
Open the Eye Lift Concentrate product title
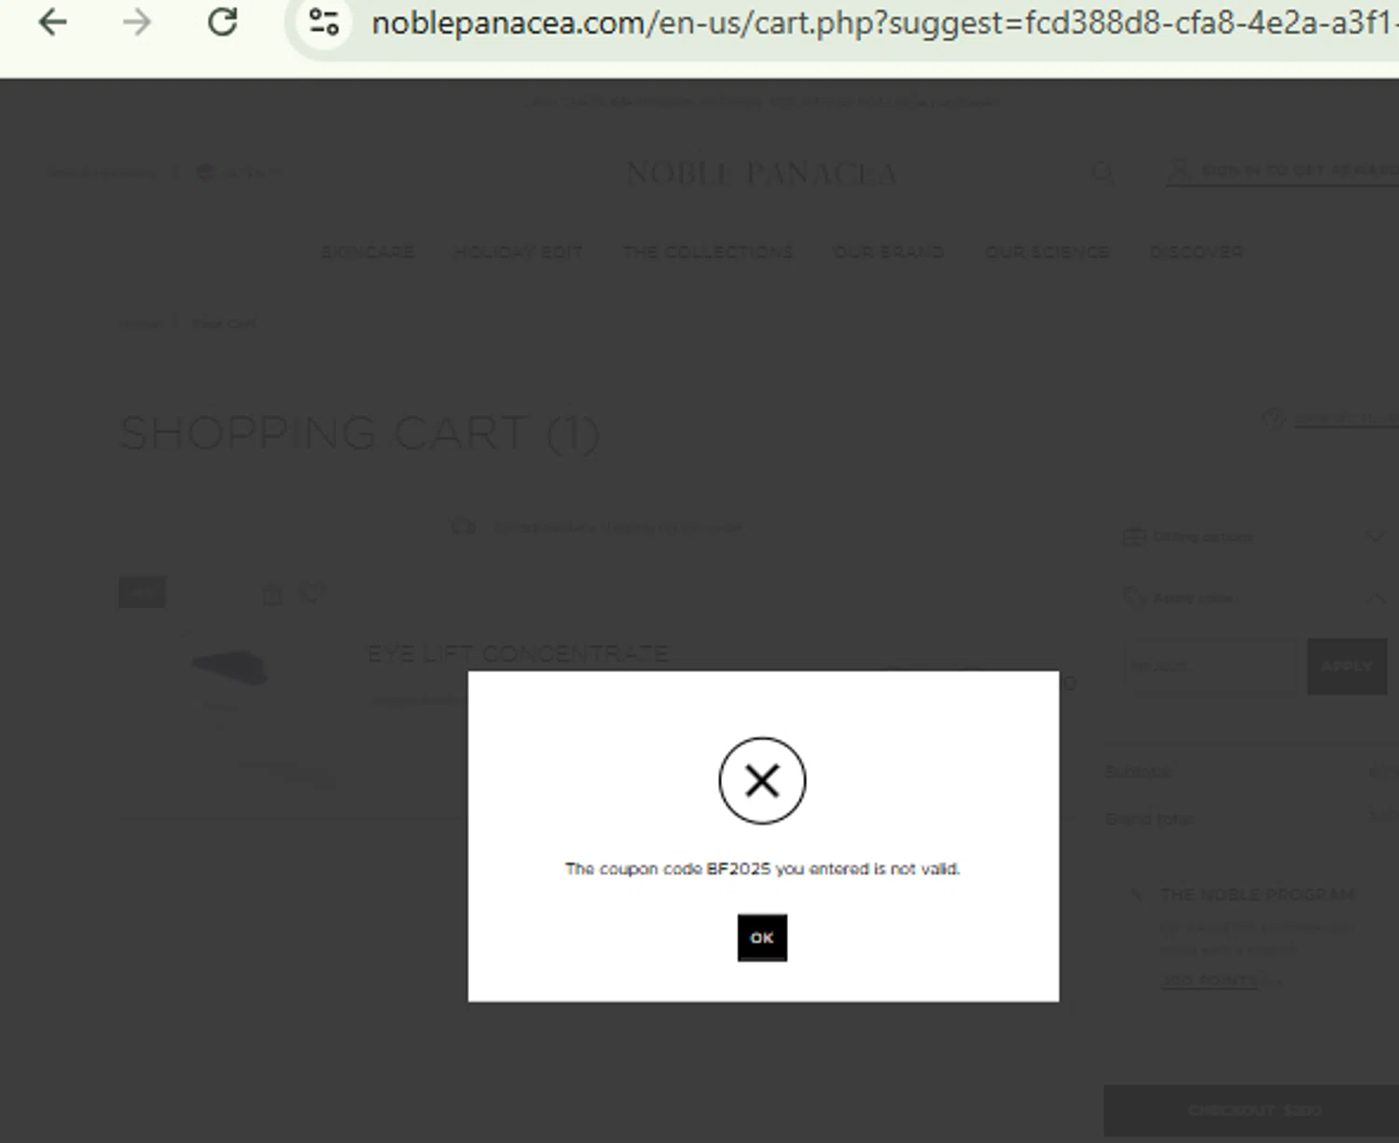tap(519, 654)
